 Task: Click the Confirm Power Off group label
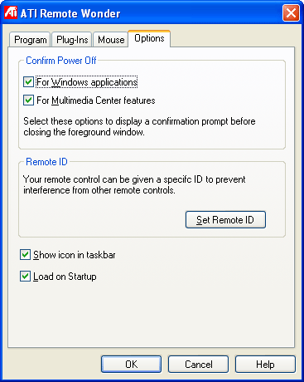click(61, 61)
